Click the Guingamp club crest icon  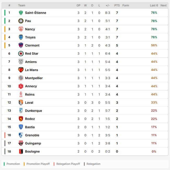point(21,143)
